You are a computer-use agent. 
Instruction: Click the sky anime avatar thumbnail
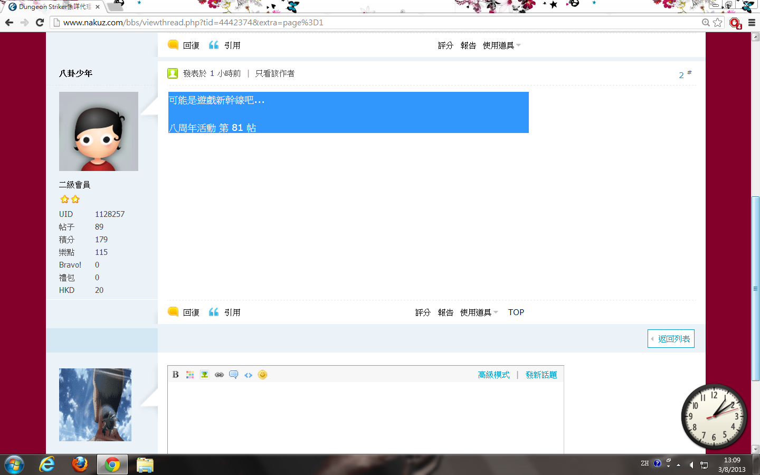(95, 405)
